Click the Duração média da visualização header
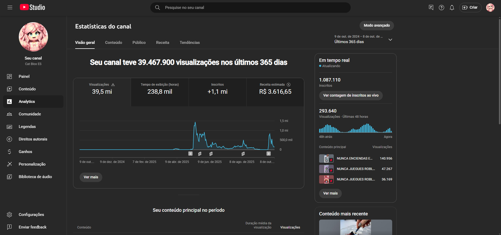The height and width of the screenshot is (235, 501). pos(258,225)
